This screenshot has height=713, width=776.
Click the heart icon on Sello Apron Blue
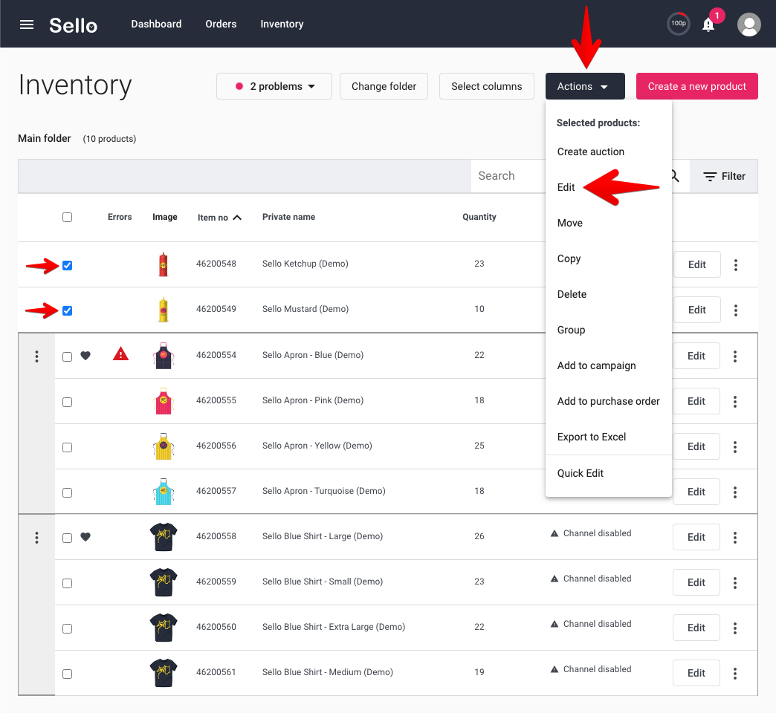(x=85, y=356)
